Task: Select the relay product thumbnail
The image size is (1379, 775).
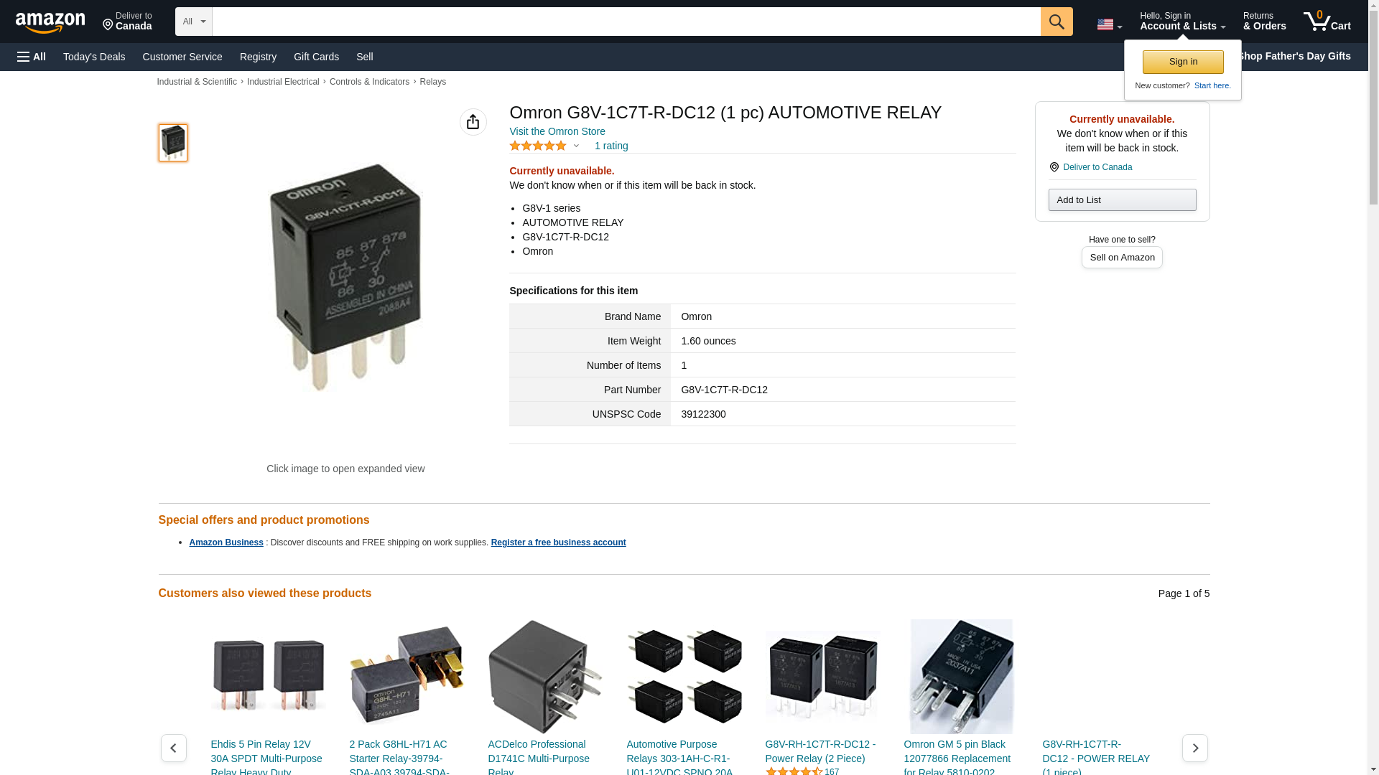Action: point(173,142)
